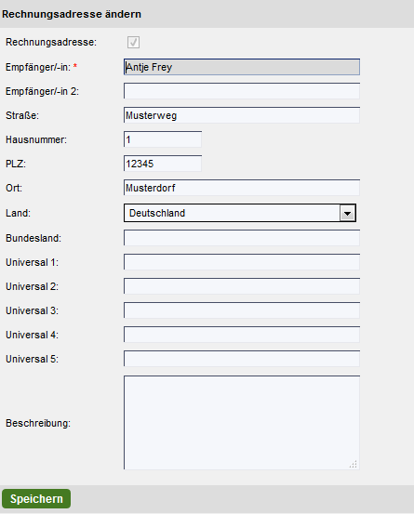Image resolution: width=414 pixels, height=514 pixels.
Task: Click the Beschreibung textarea resize handle
Action: [x=354, y=465]
